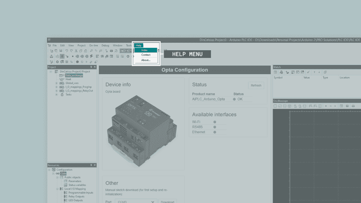Click the Cut scissors icon

76,51
